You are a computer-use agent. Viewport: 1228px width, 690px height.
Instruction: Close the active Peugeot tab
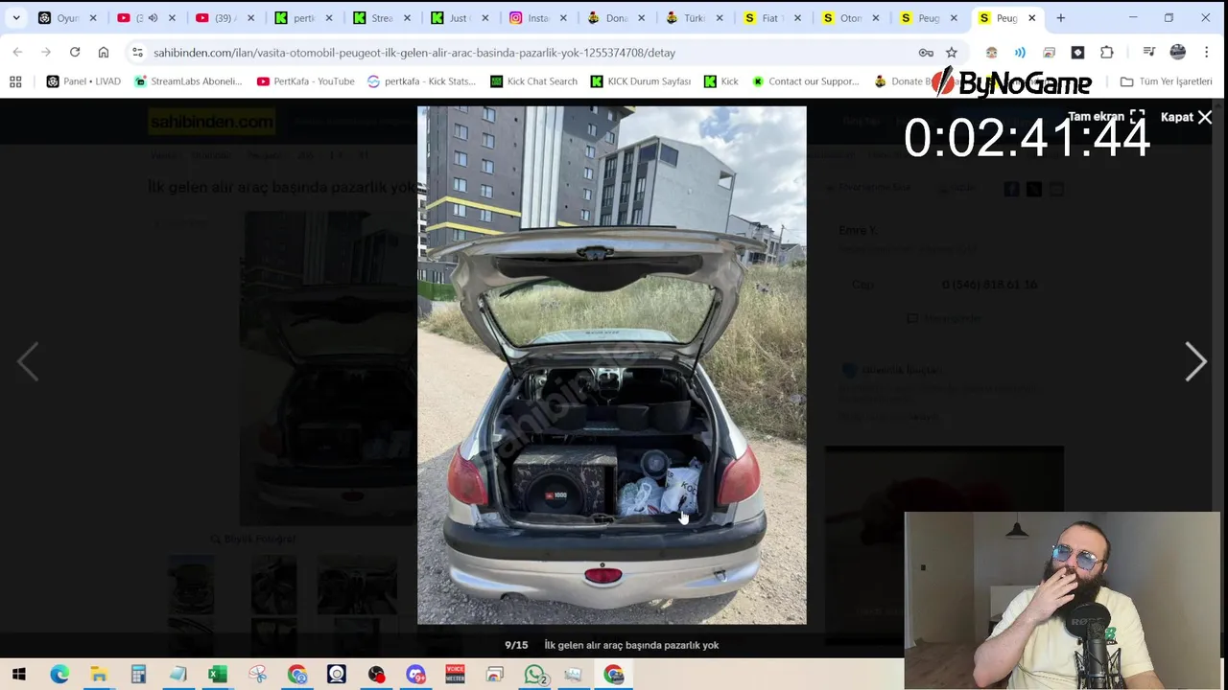tap(1032, 18)
